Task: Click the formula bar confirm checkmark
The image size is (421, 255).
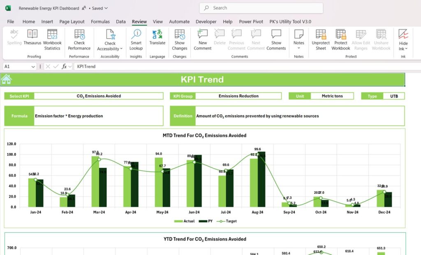Action: click(56, 66)
